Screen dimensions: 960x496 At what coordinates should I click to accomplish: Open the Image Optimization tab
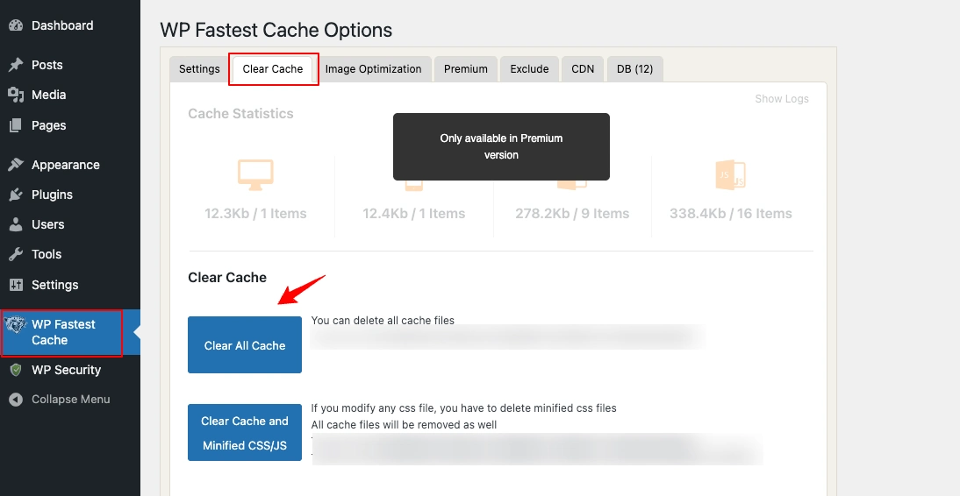373,69
